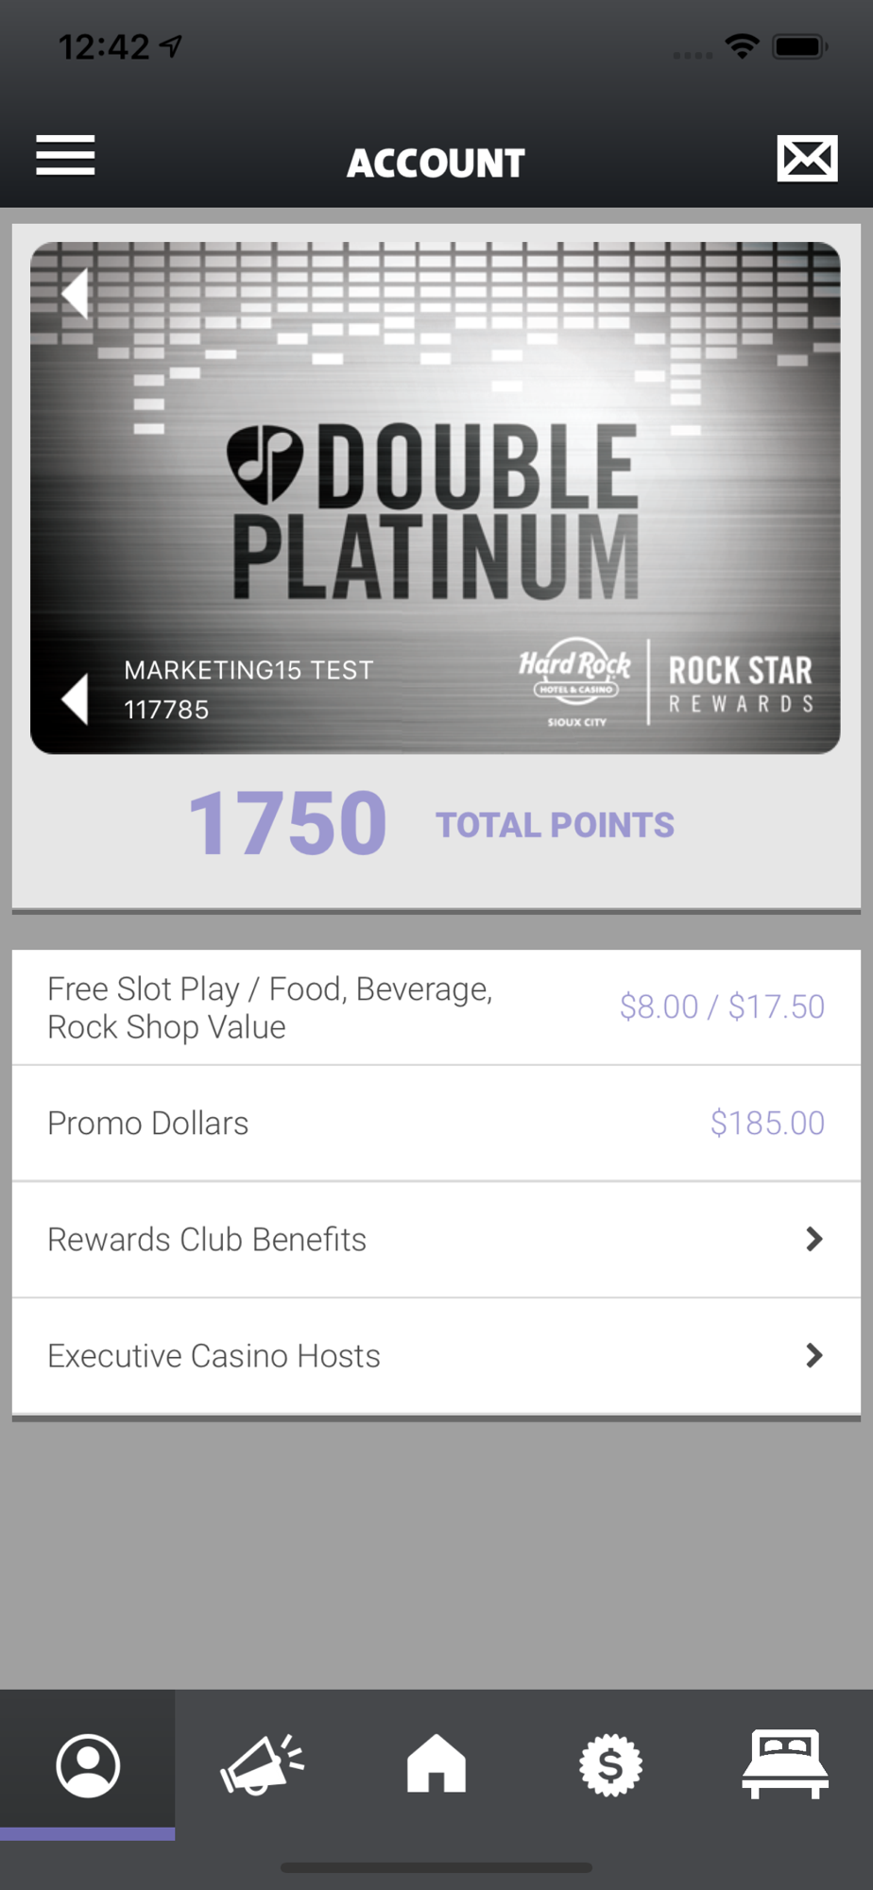Open the dollar sign offers tab

(610, 1764)
